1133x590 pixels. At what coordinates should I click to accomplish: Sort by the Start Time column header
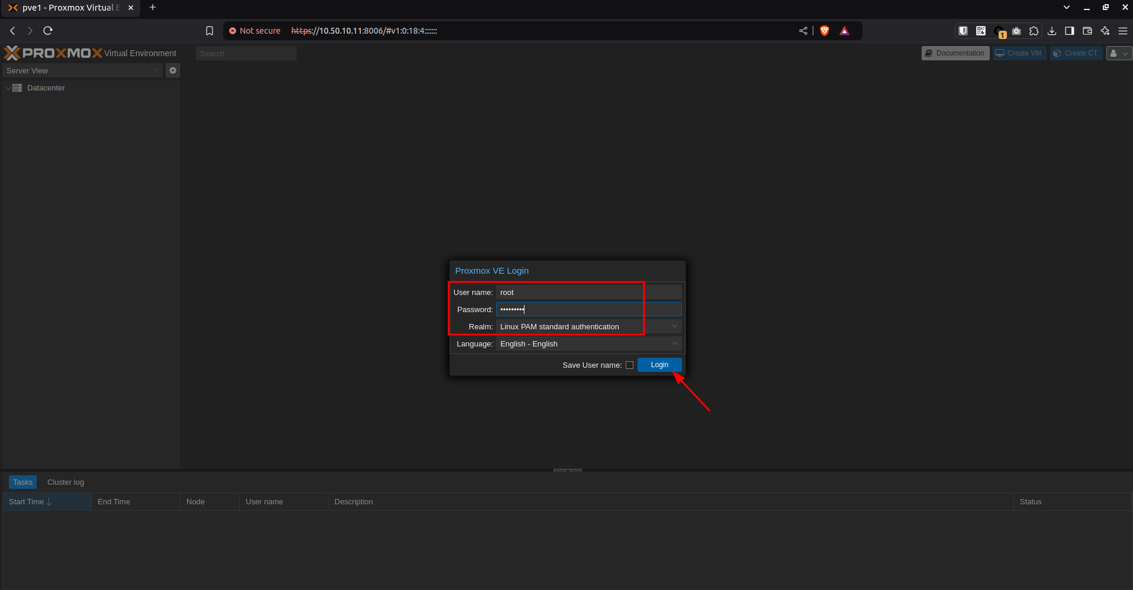(x=27, y=502)
